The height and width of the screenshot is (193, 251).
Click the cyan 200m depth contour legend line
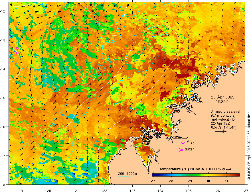(124, 177)
